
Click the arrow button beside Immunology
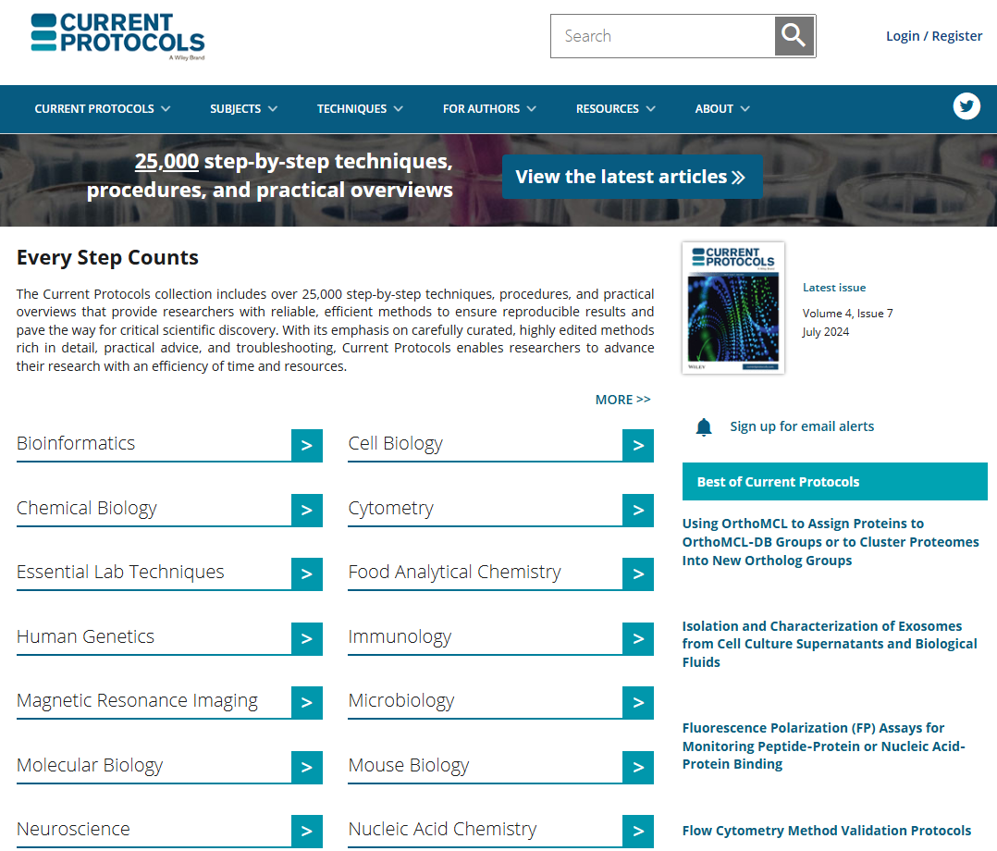638,638
